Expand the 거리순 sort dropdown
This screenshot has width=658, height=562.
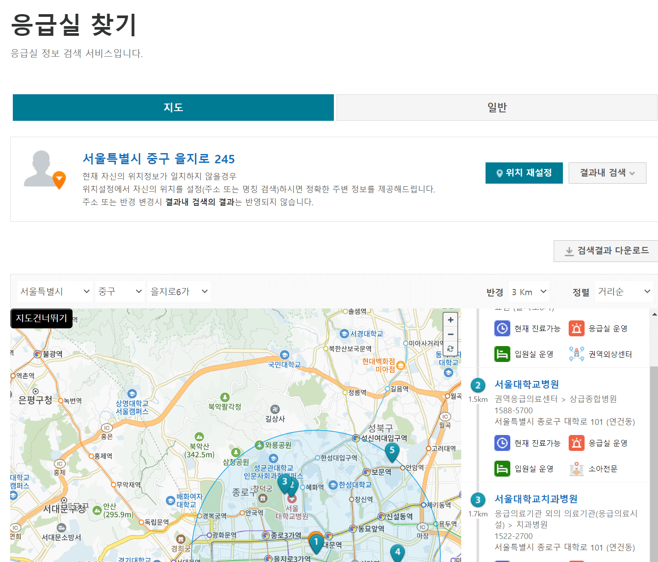(x=624, y=291)
